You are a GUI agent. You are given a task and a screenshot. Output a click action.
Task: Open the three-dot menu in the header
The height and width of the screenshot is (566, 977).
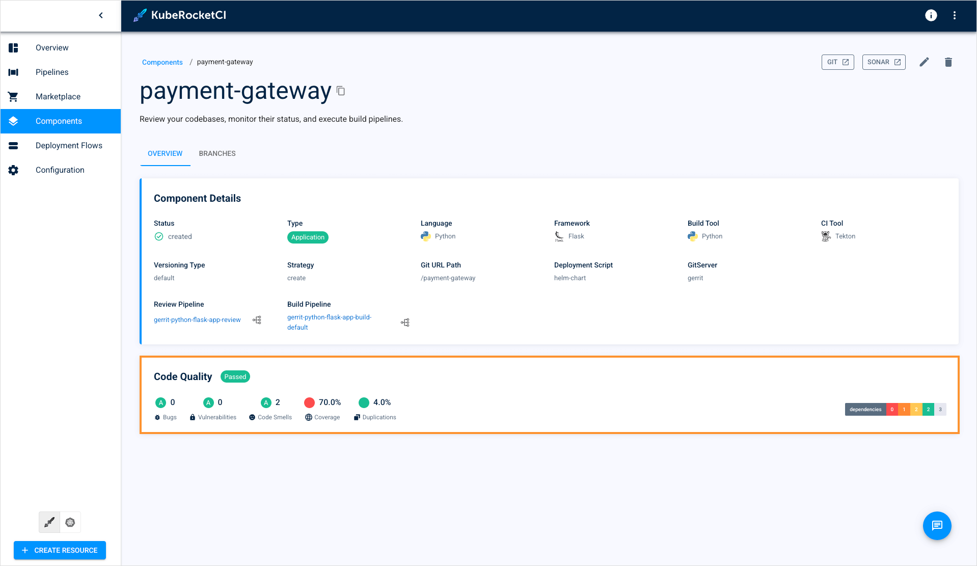click(955, 15)
